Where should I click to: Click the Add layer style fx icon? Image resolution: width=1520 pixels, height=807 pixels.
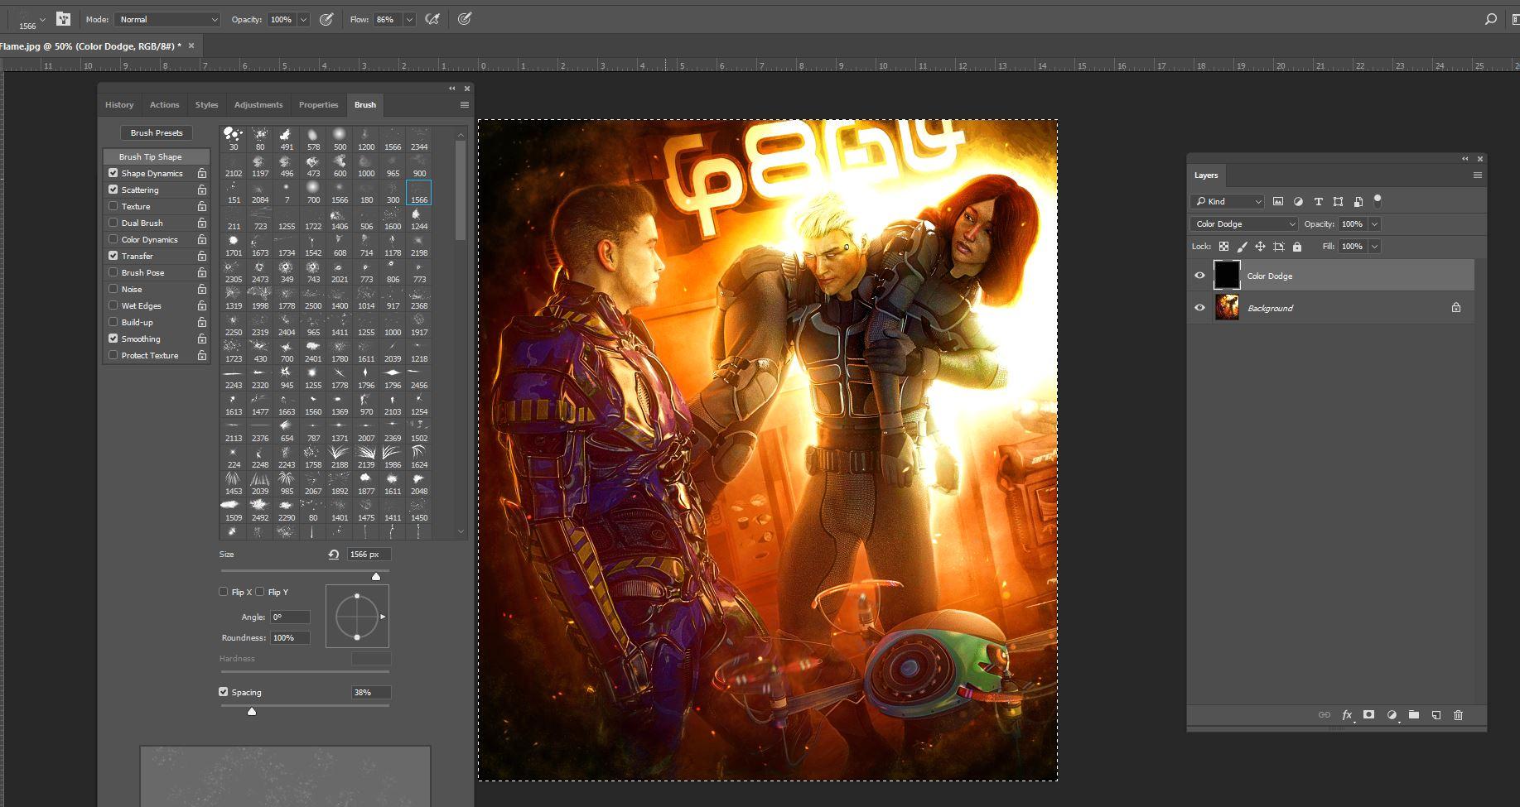click(1347, 715)
